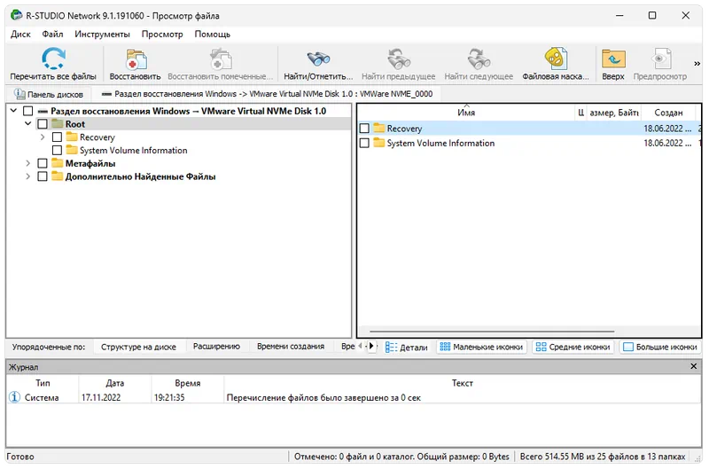Sort by Расширению tab
The image size is (709, 469).
pos(216,347)
